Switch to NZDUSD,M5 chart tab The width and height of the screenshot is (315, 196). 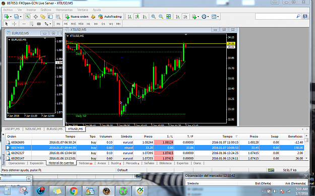click(33, 129)
